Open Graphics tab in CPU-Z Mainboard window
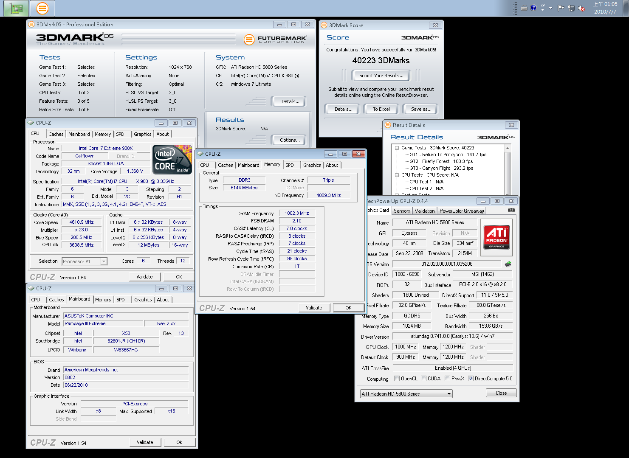 tap(143, 300)
